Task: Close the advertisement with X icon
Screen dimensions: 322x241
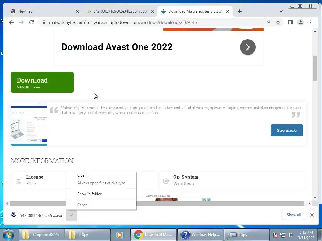Action: coord(209,199)
